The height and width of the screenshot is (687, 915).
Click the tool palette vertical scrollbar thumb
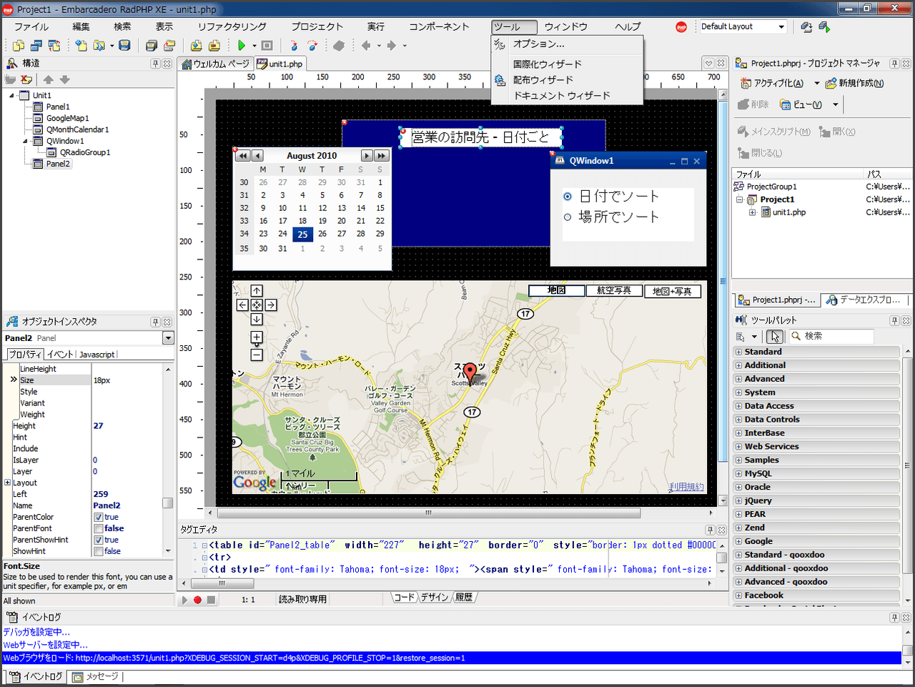click(907, 465)
